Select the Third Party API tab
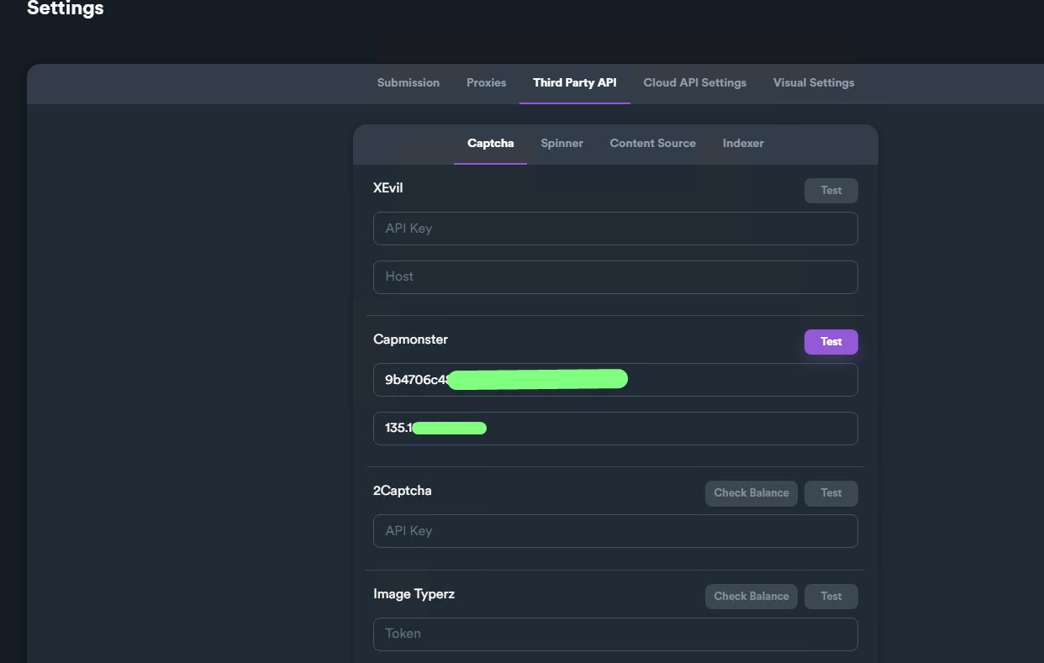1044x663 pixels. click(x=574, y=82)
